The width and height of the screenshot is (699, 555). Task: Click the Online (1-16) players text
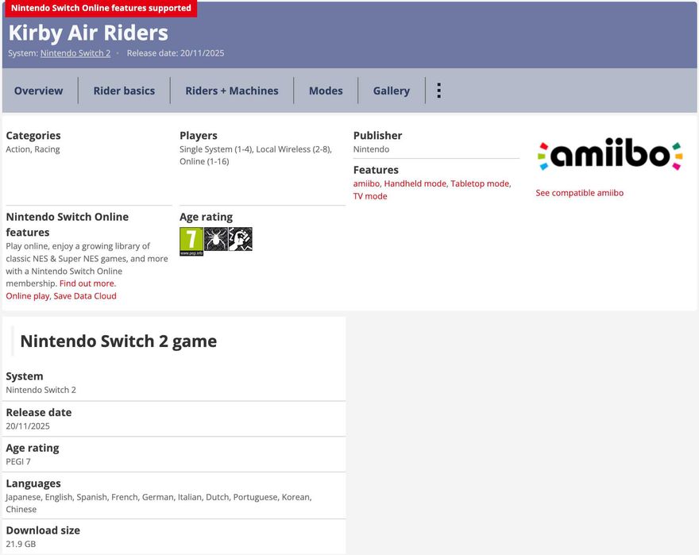[204, 161]
